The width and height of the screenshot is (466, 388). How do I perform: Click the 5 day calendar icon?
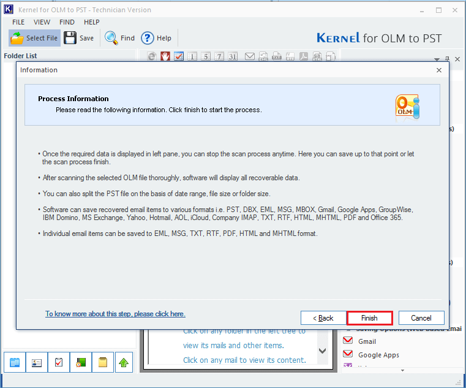pos(206,56)
